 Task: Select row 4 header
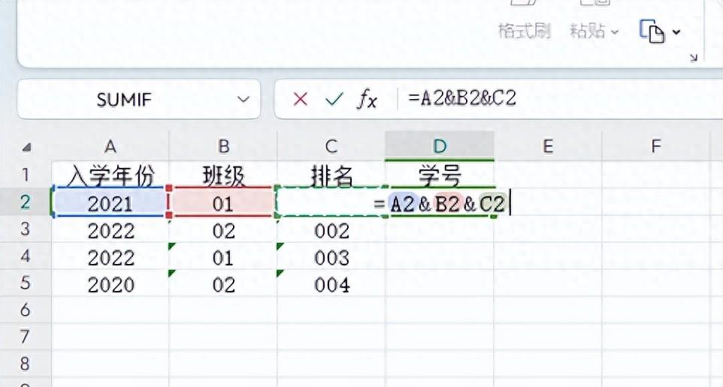tap(26, 256)
